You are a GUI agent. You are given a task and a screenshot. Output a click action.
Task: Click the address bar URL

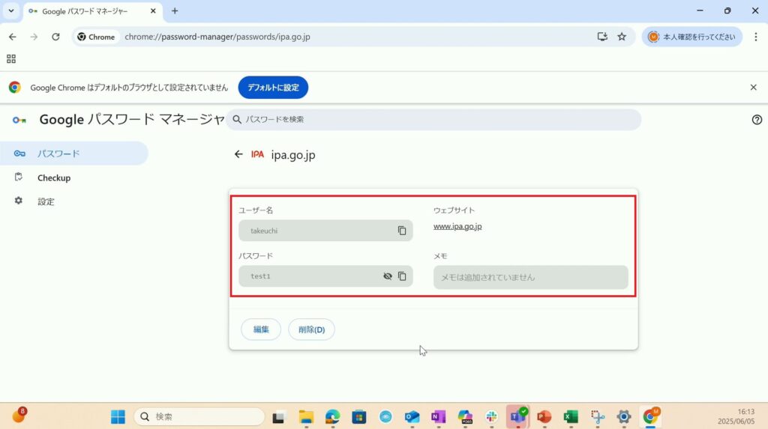click(x=217, y=37)
